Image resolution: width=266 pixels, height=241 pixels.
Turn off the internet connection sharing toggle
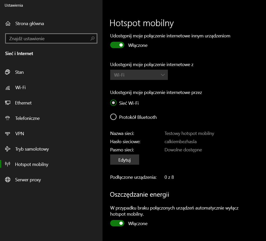[x=117, y=45]
